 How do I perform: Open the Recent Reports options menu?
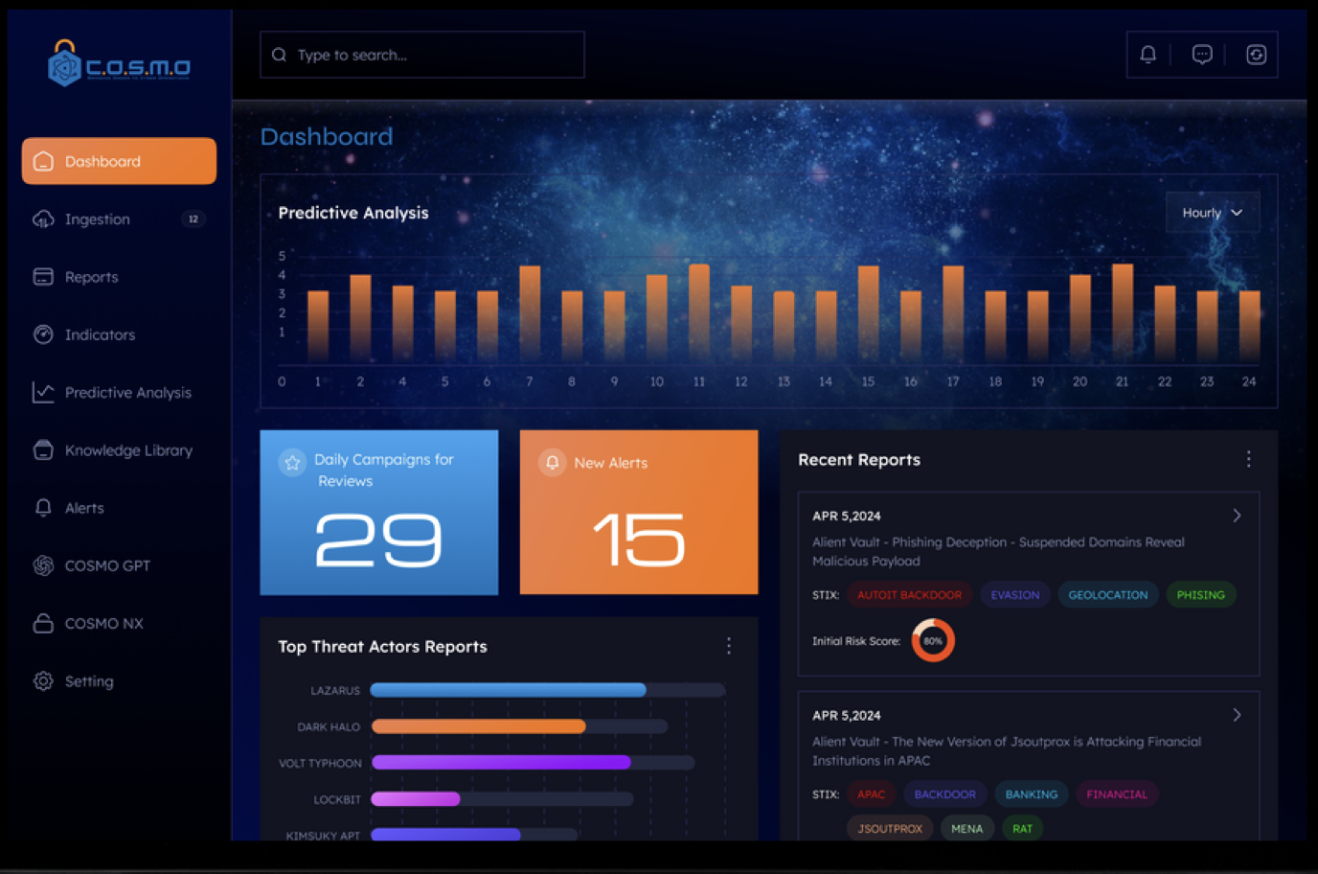[x=1248, y=459]
